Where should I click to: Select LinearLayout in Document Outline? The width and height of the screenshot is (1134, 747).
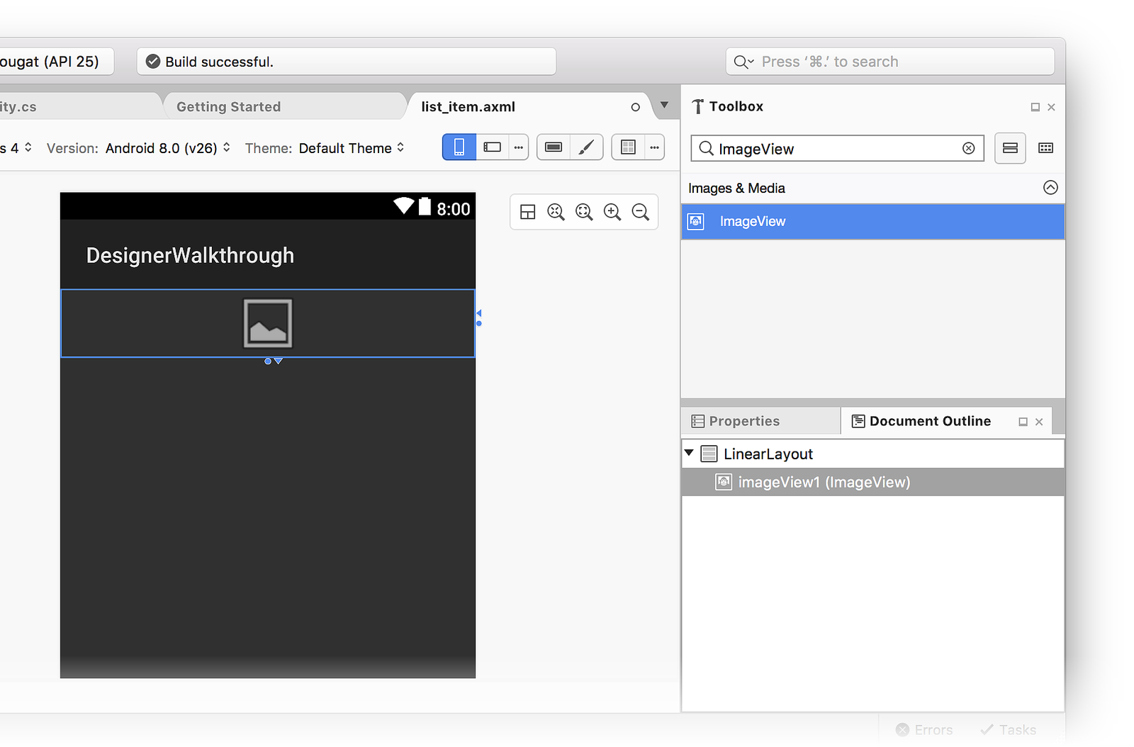(x=872, y=454)
